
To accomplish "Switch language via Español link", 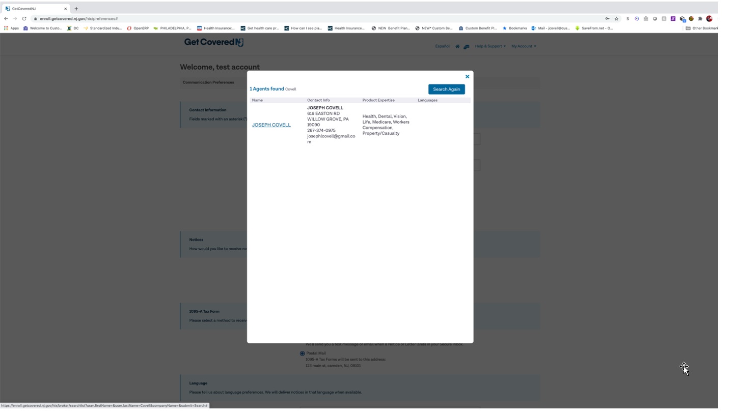I will tap(442, 46).
